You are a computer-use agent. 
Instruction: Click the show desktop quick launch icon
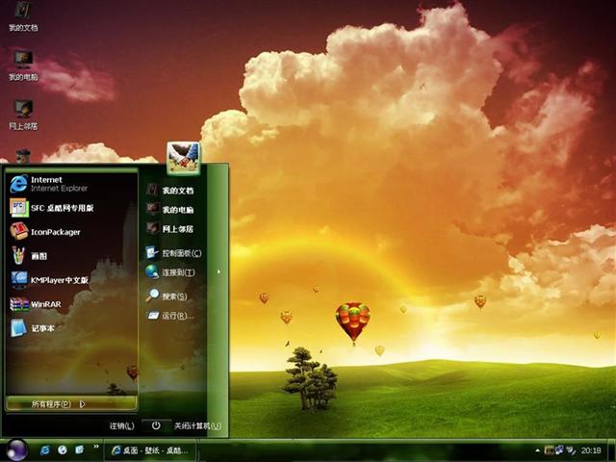(79, 449)
